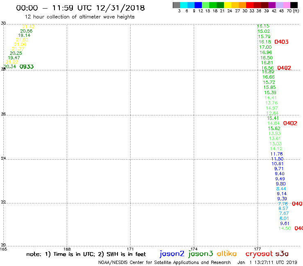Select the wave height value 15.02

pos(264,31)
